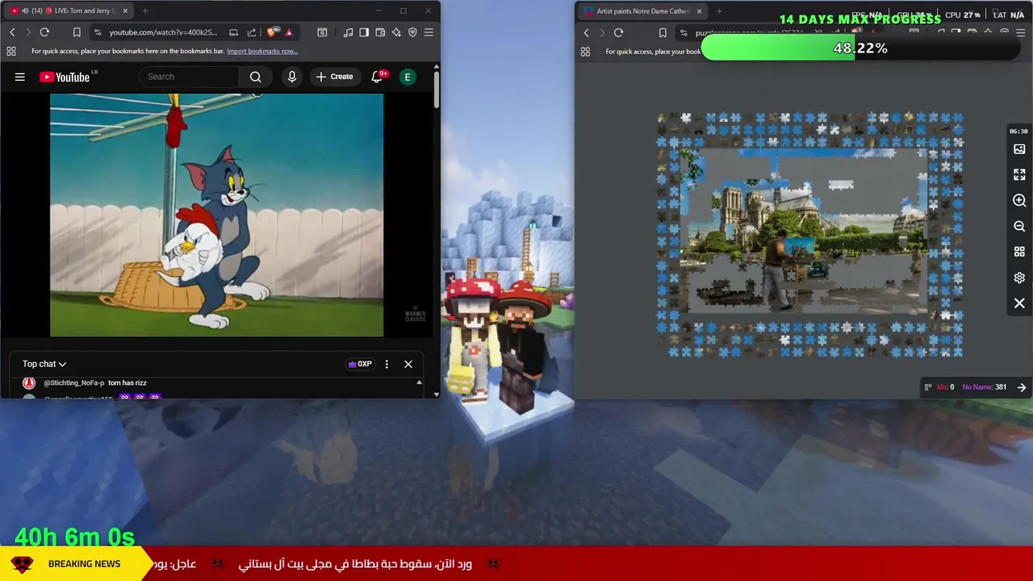Go back in the YouTube browser window
The image size is (1033, 581).
(12, 32)
